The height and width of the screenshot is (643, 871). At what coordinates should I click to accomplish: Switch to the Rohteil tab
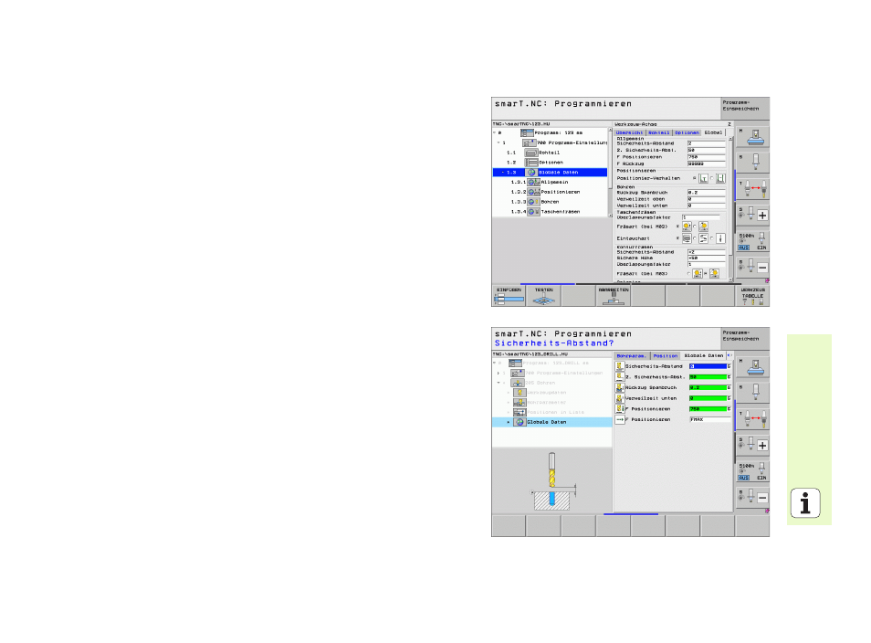point(659,132)
